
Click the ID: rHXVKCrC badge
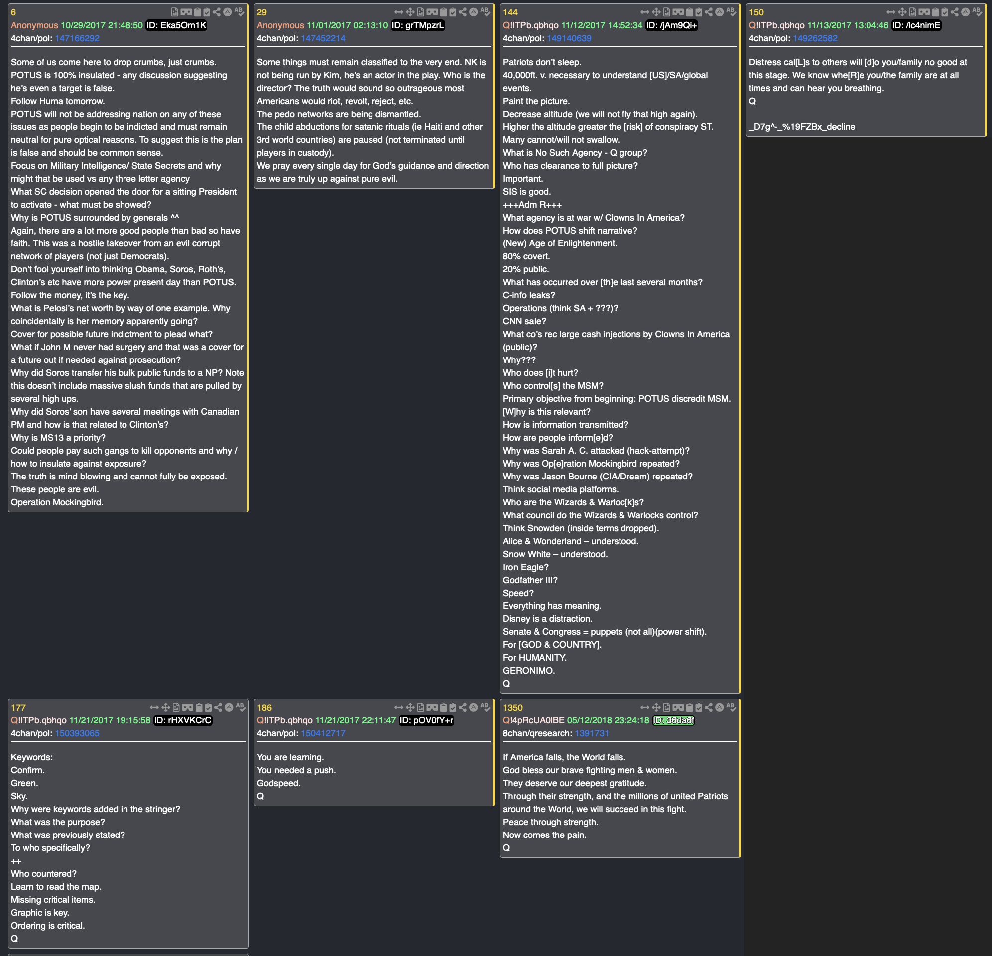pos(183,720)
